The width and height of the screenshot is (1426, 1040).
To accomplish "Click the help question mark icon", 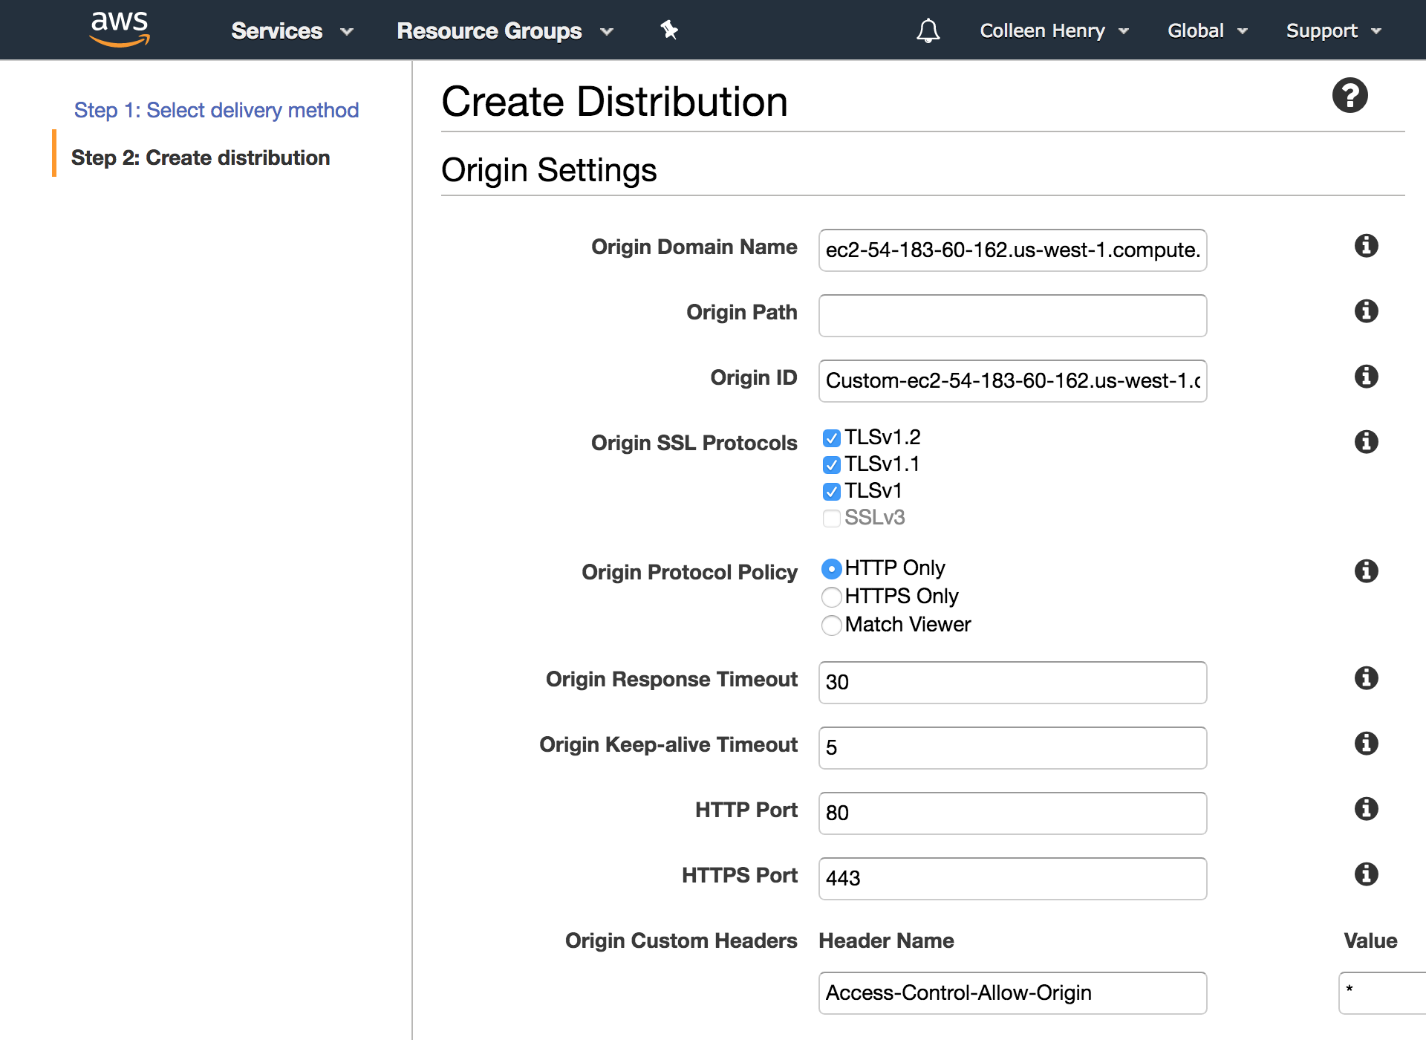I will tap(1350, 95).
